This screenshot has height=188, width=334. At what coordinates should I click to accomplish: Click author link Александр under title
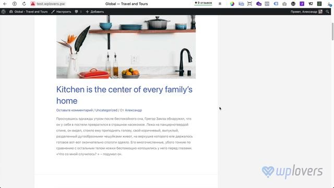coord(134,110)
